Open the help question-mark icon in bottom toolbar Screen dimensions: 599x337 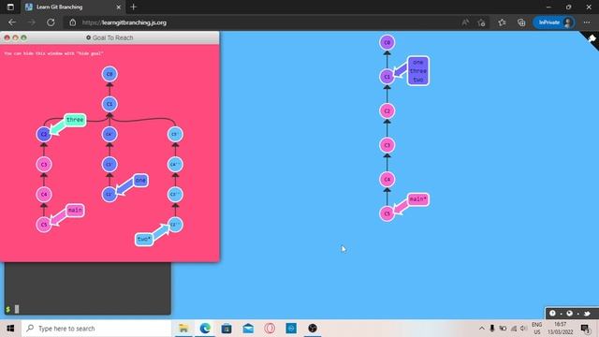[552, 314]
